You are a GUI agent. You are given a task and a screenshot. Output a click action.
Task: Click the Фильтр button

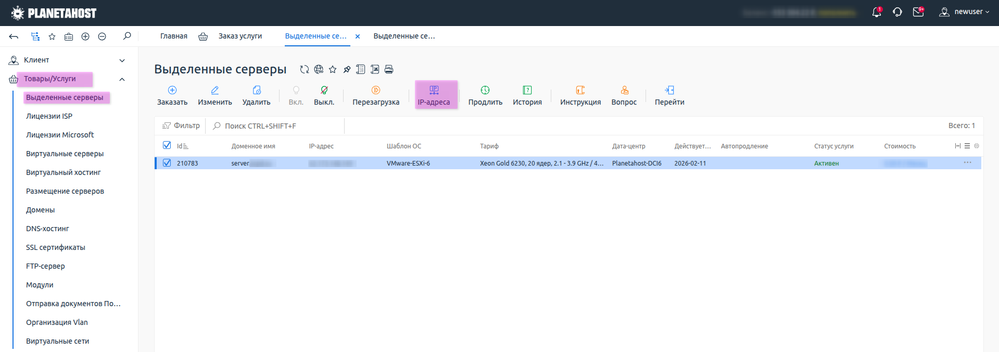[181, 126]
